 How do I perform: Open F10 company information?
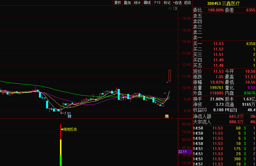157,3
